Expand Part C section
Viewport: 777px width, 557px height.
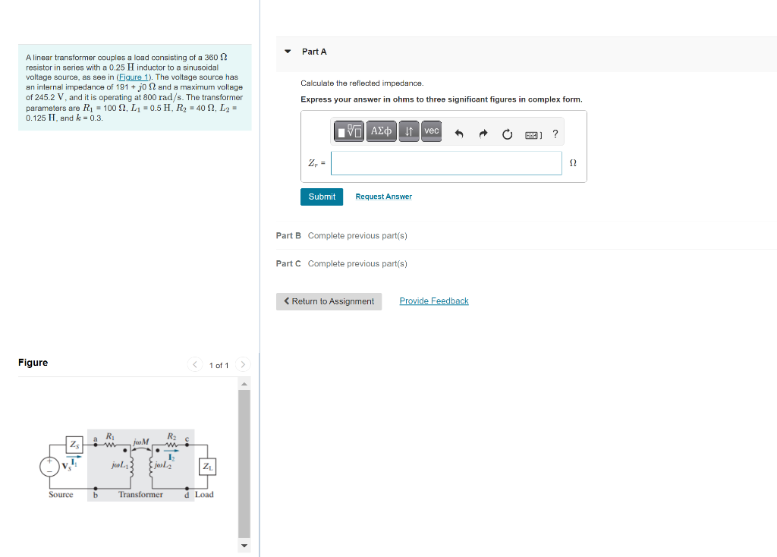[288, 263]
